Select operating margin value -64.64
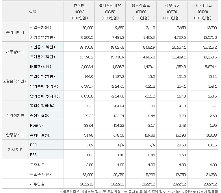The height and width of the screenshot is (193, 221). click(119, 106)
